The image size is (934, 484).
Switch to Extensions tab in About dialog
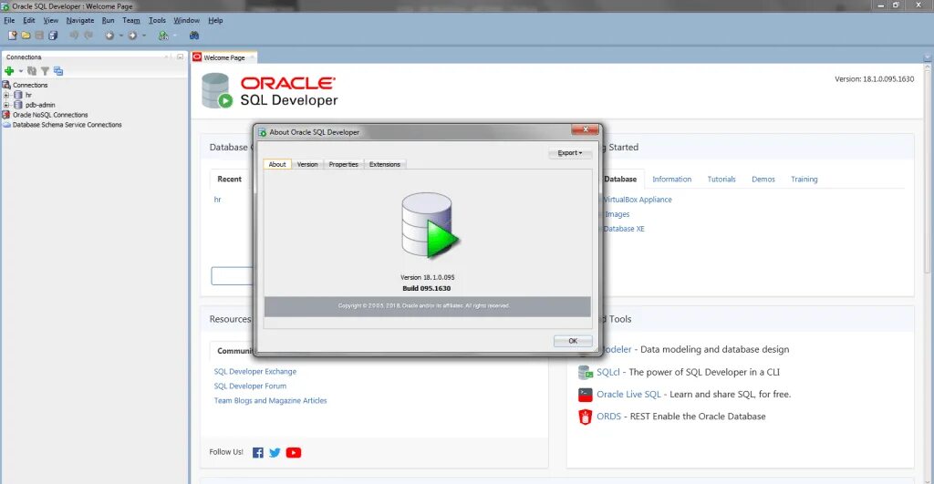click(385, 164)
